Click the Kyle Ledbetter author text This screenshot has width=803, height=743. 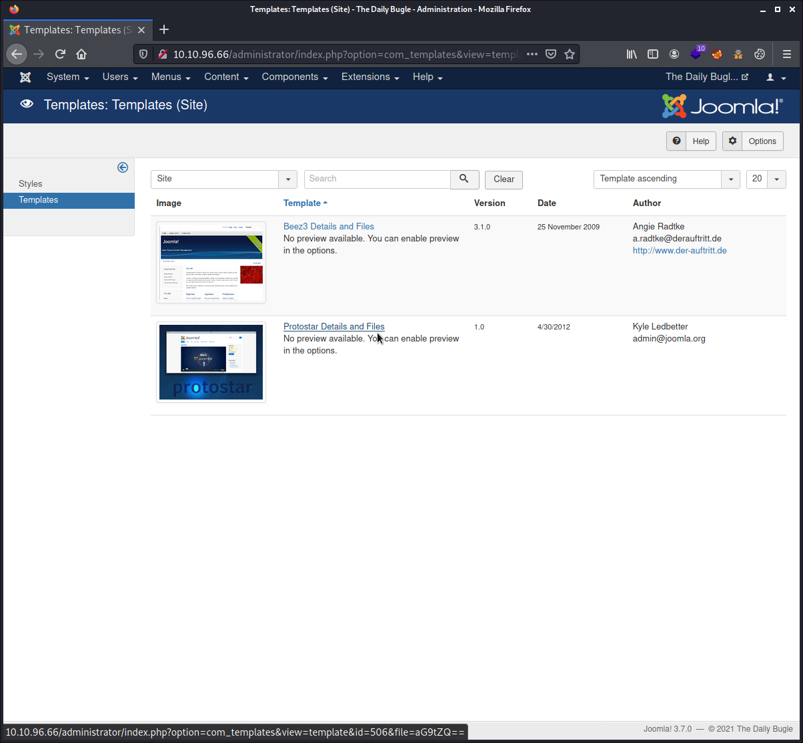click(660, 327)
